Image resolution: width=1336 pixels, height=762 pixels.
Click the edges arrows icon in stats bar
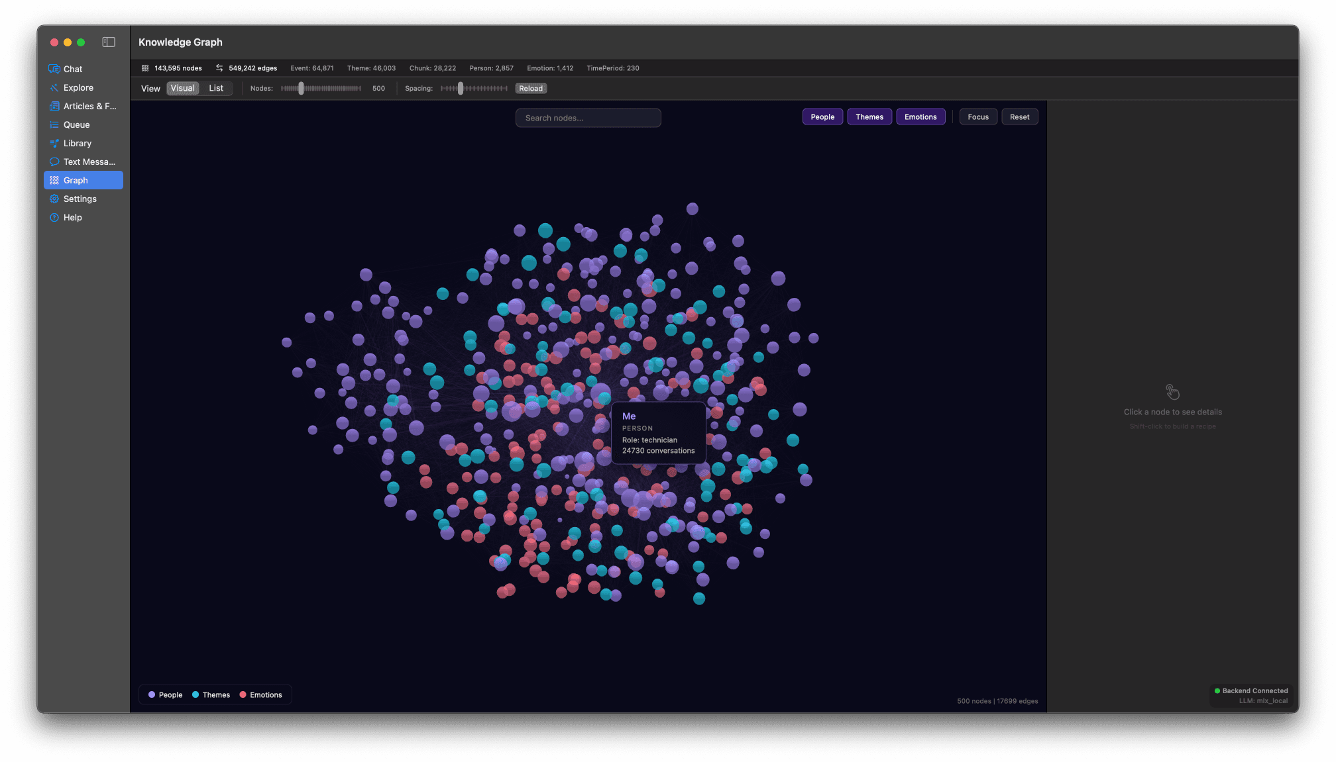click(219, 68)
